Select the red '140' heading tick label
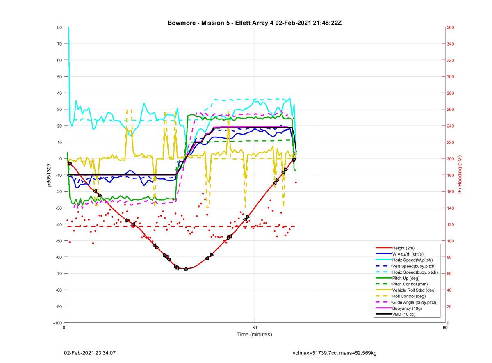This screenshot has height=363, width=492. tap(451, 208)
